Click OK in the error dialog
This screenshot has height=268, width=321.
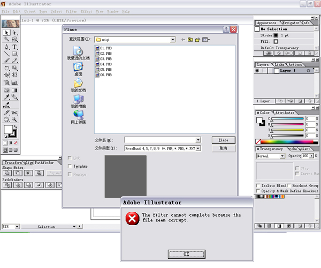tap(187, 254)
